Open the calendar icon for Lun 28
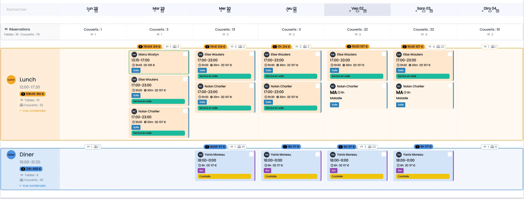 (96, 11)
